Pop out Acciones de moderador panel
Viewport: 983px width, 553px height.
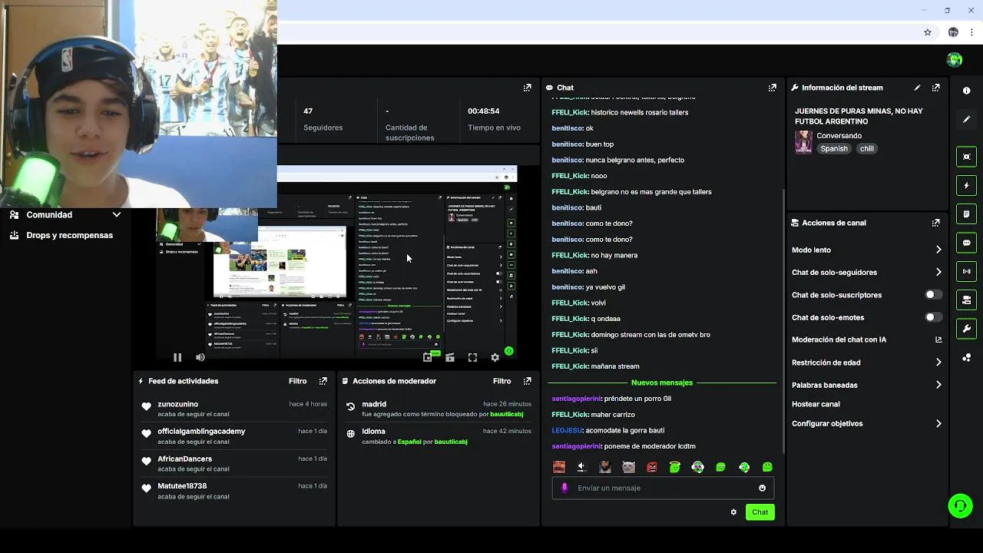(x=527, y=381)
